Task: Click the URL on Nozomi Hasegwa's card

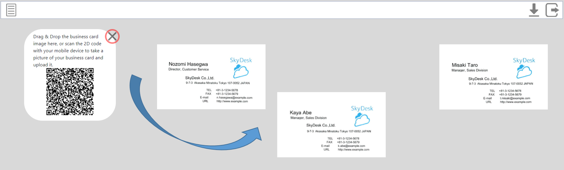Action: 232,101
